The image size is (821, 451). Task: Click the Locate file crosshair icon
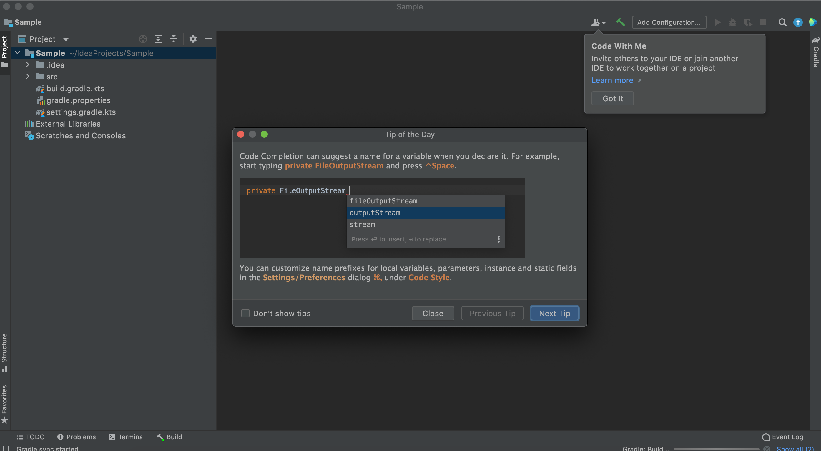pos(143,39)
